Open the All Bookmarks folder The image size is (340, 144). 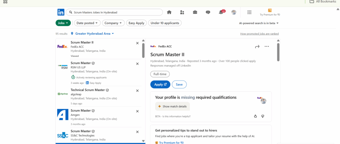click(x=323, y=2)
